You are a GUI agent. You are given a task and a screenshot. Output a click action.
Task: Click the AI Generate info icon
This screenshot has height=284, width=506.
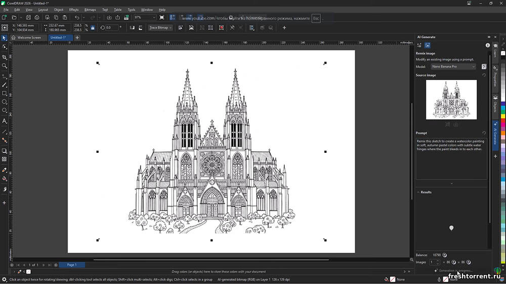click(488, 45)
